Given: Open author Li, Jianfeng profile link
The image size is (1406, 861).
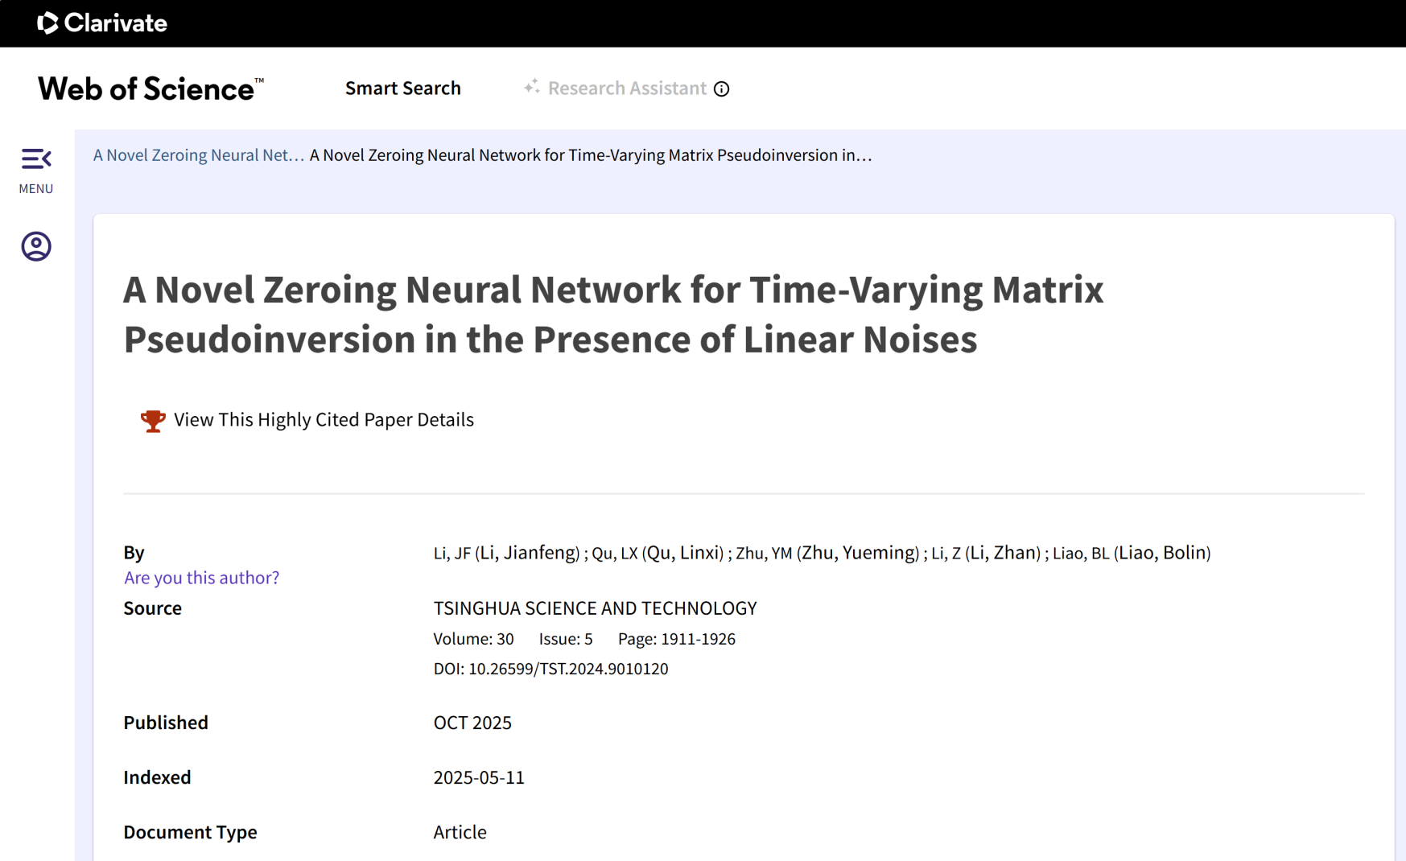Looking at the screenshot, I should 529,553.
